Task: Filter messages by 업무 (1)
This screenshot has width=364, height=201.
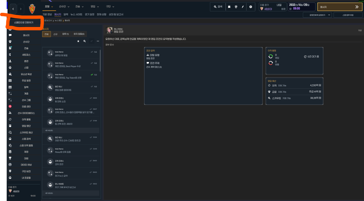Action: [65, 34]
